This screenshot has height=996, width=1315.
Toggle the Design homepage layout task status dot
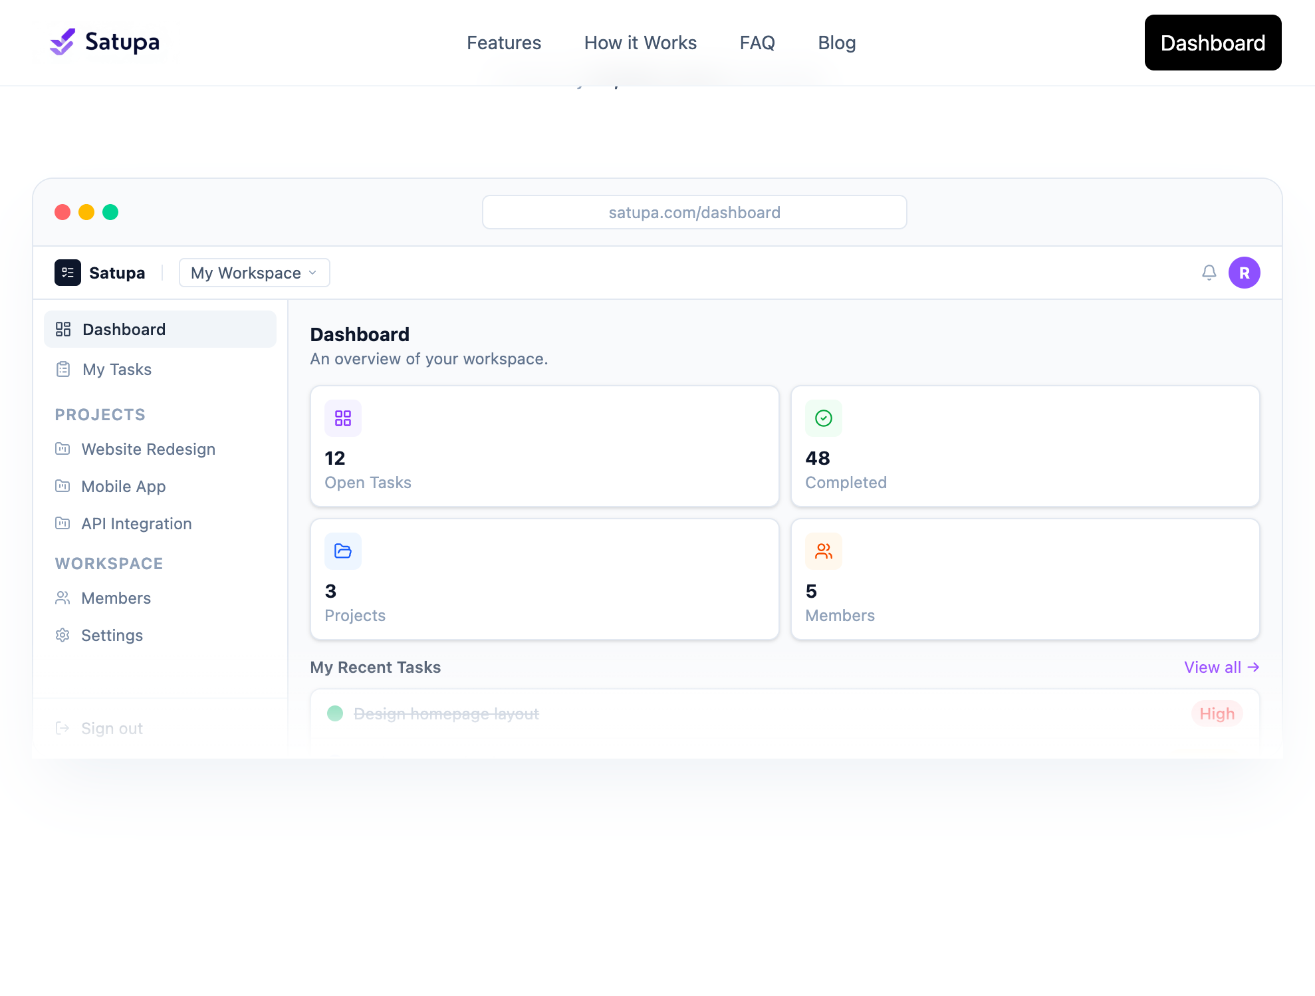[335, 713]
